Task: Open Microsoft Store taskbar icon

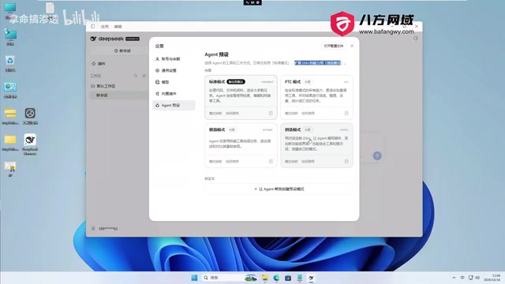Action: point(288,278)
